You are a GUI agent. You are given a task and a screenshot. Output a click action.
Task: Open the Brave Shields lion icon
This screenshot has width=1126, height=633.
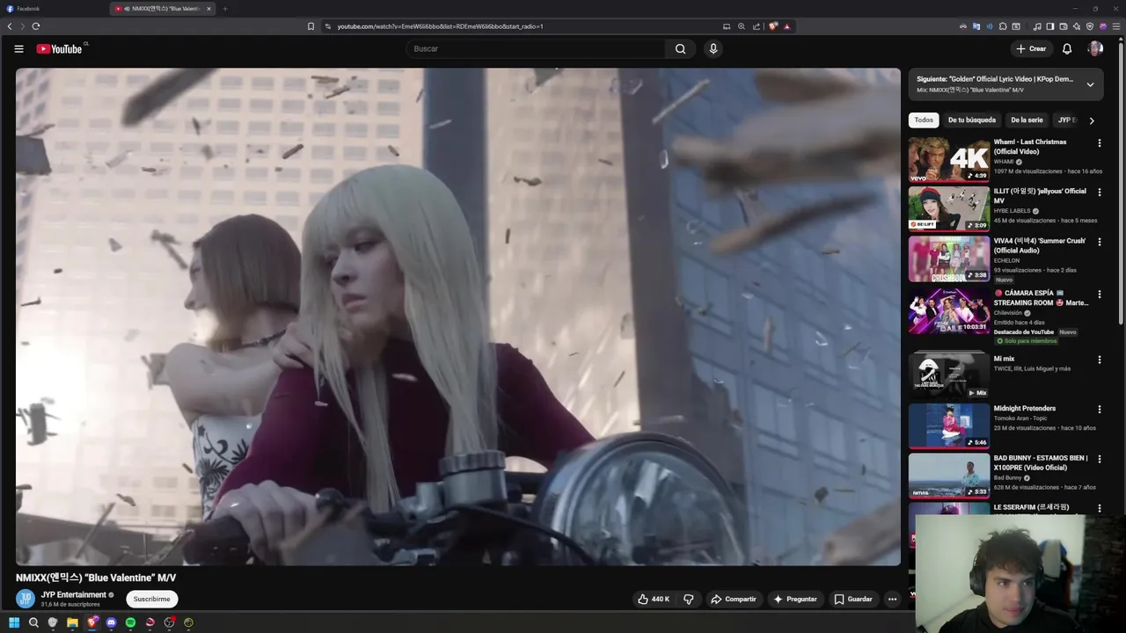773,26
